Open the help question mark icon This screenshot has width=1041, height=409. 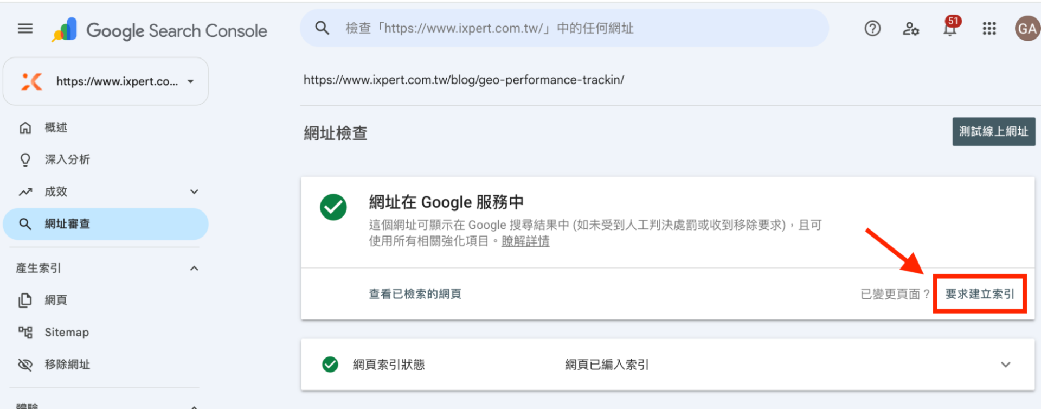[x=872, y=28]
